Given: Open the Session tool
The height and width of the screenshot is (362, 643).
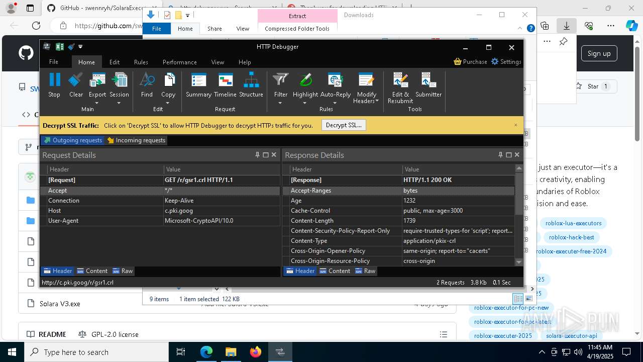Looking at the screenshot, I should (x=119, y=84).
